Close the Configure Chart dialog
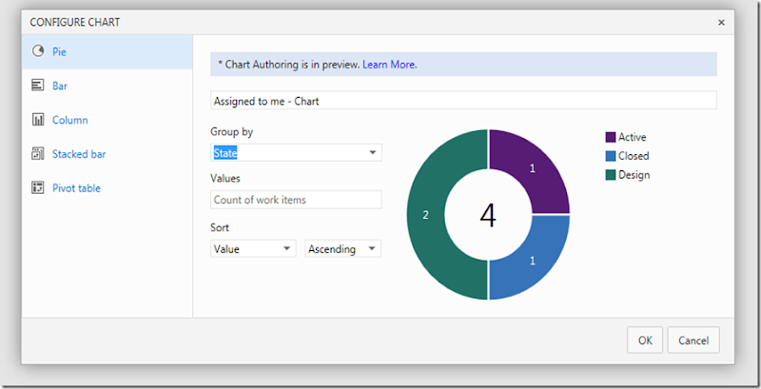Image resolution: width=761 pixels, height=389 pixels. [x=721, y=22]
